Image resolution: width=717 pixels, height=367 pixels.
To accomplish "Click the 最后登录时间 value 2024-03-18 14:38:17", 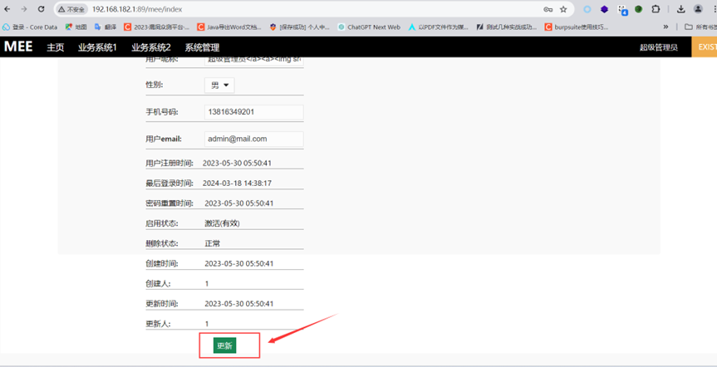I will click(x=237, y=183).
